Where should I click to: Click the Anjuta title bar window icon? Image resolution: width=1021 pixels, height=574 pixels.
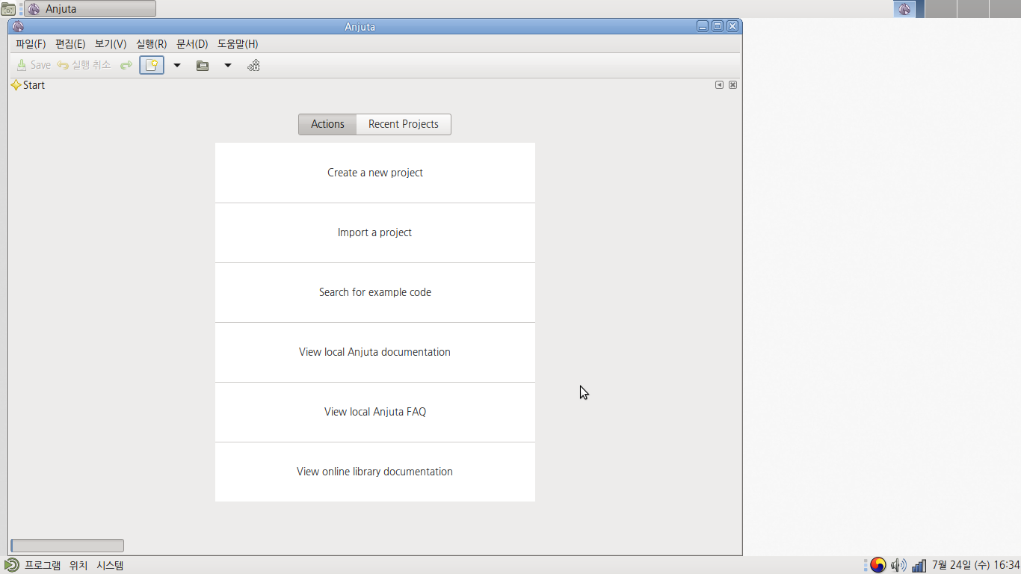point(18,26)
